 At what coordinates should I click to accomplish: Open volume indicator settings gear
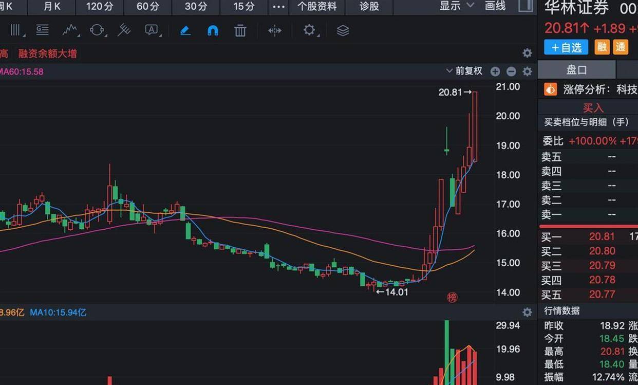tap(527, 312)
